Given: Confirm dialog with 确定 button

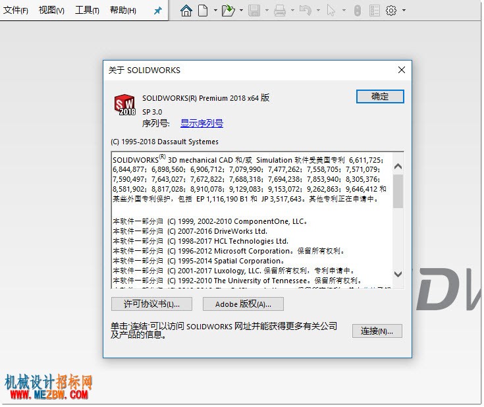Looking at the screenshot, I should pos(380,97).
